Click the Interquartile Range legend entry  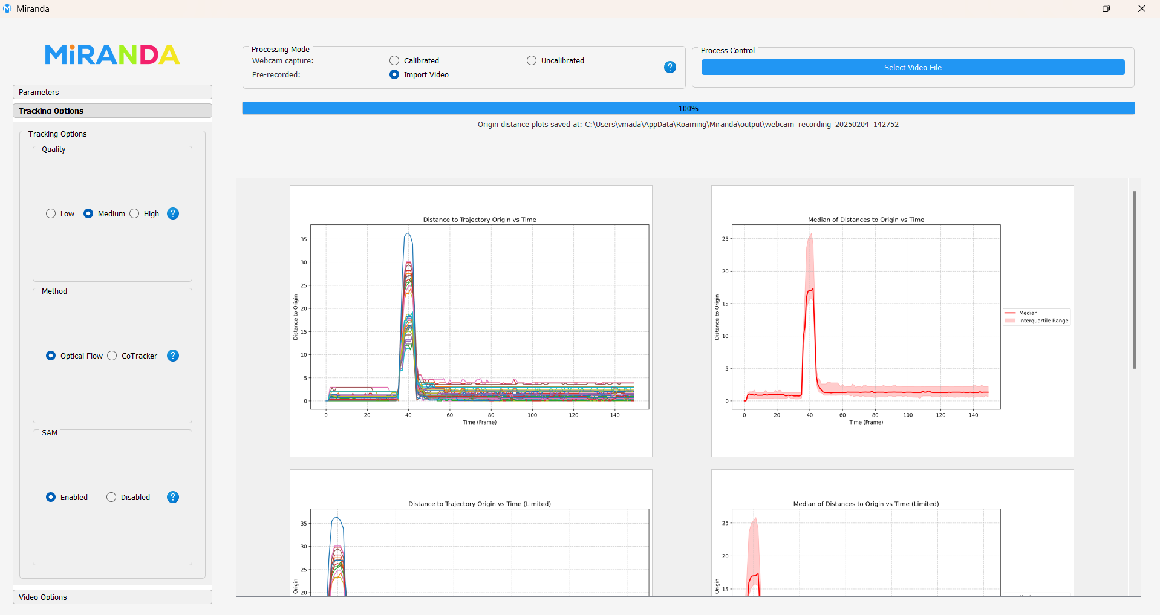1037,321
